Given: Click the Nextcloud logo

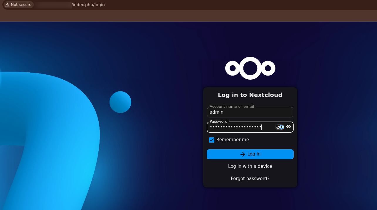Looking at the screenshot, I should point(250,68).
